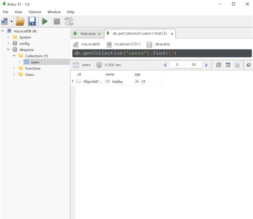Expand the System folder
The height and width of the screenshot is (219, 253).
[x=8, y=37]
